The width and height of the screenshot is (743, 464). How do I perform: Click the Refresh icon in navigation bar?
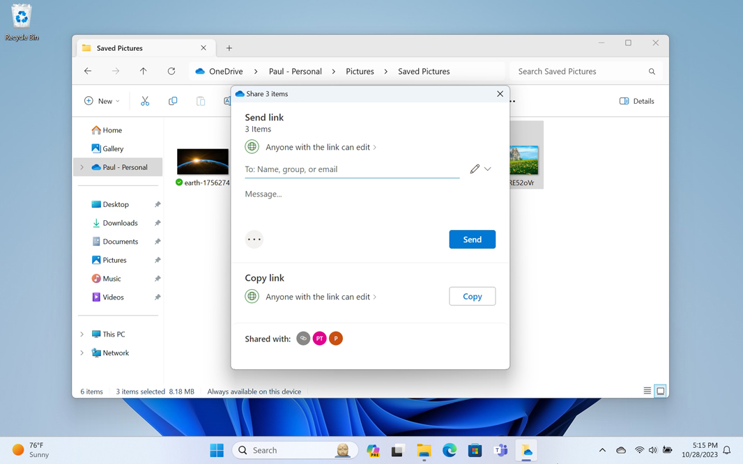tap(171, 71)
